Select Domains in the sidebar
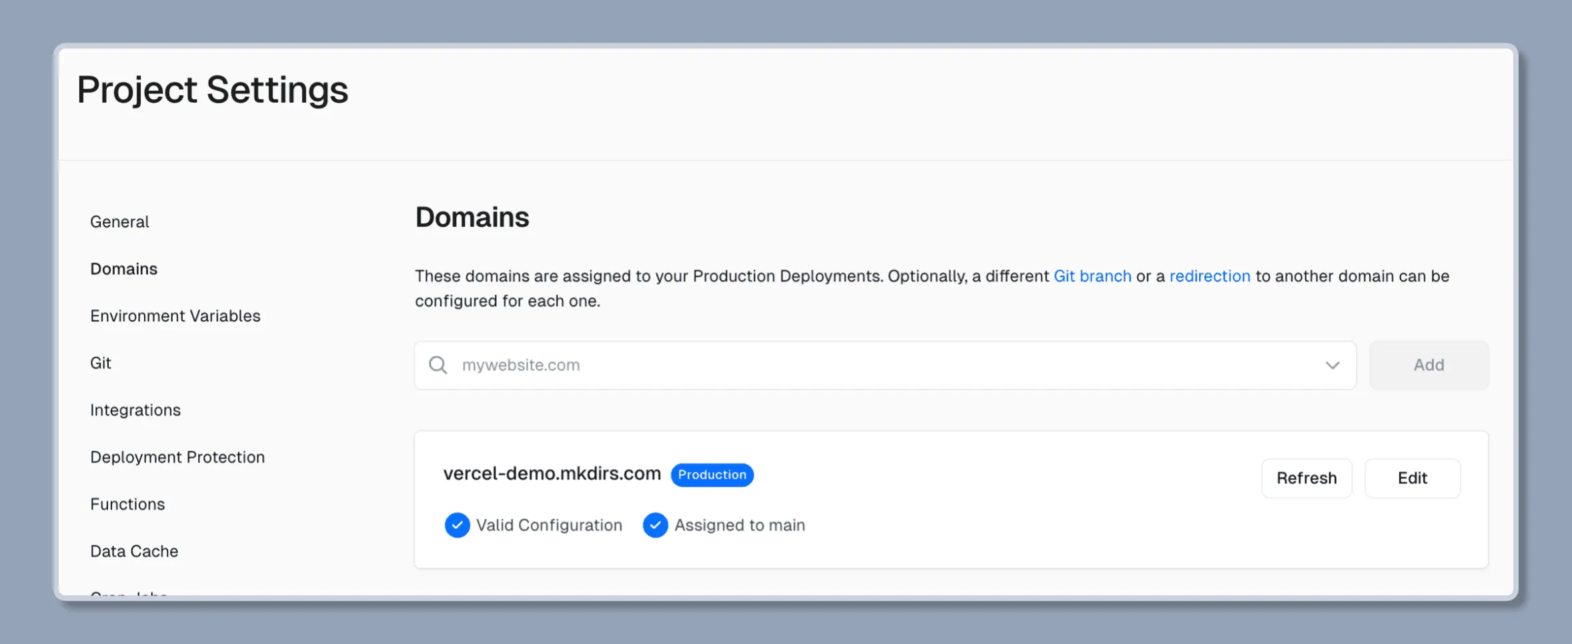 pyautogui.click(x=123, y=269)
